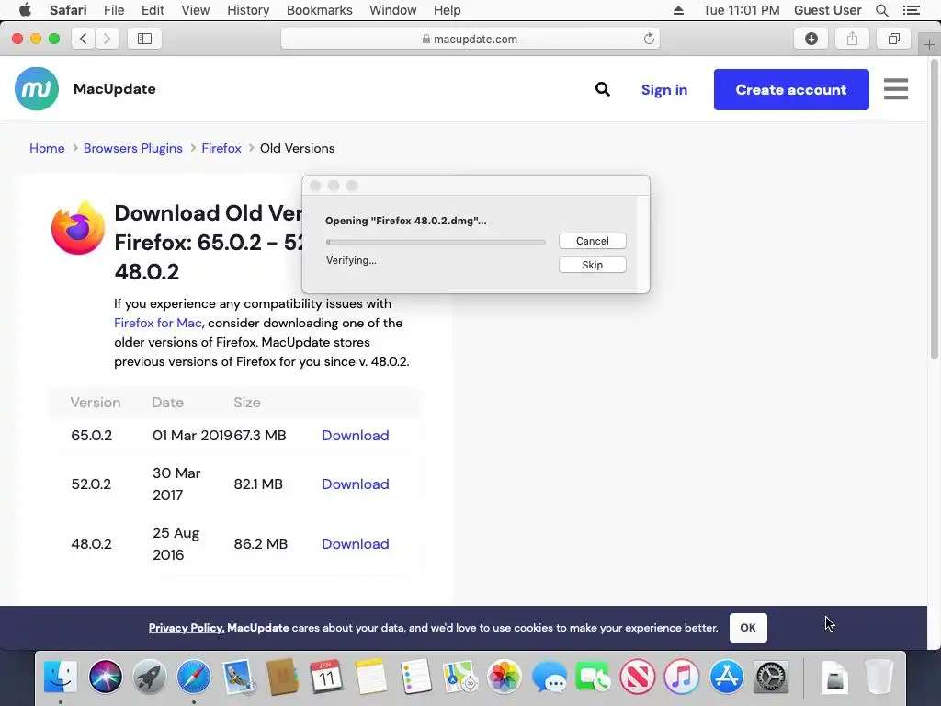Open Messages in the Dock

click(x=549, y=677)
